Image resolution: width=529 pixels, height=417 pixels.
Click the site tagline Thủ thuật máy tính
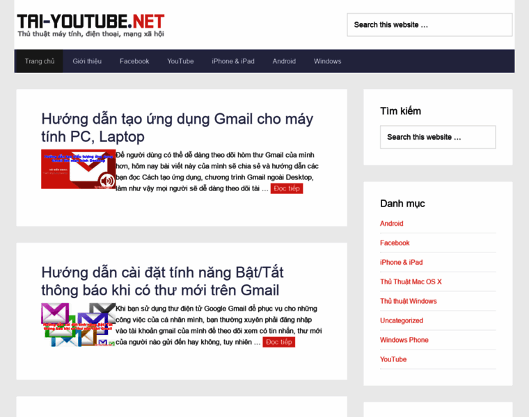tap(90, 33)
